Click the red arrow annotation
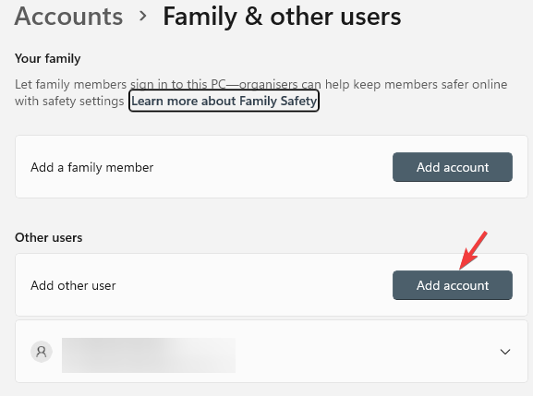Image resolution: width=533 pixels, height=396 pixels. [x=474, y=250]
